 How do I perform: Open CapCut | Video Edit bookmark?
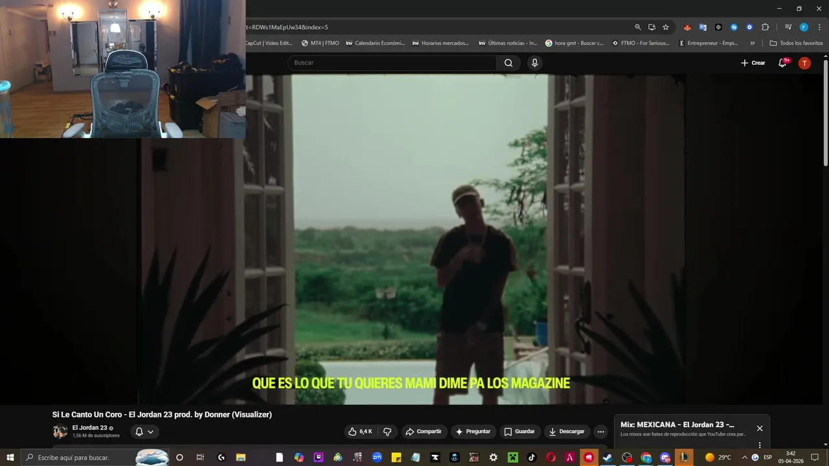pos(268,43)
